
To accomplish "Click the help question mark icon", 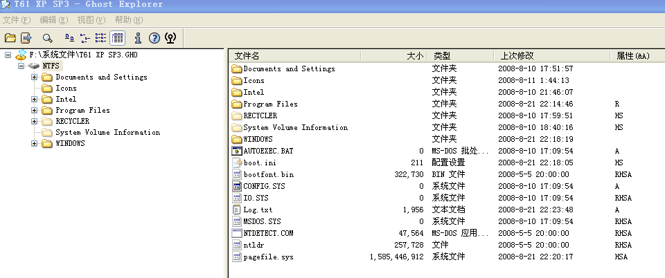I will (x=154, y=38).
